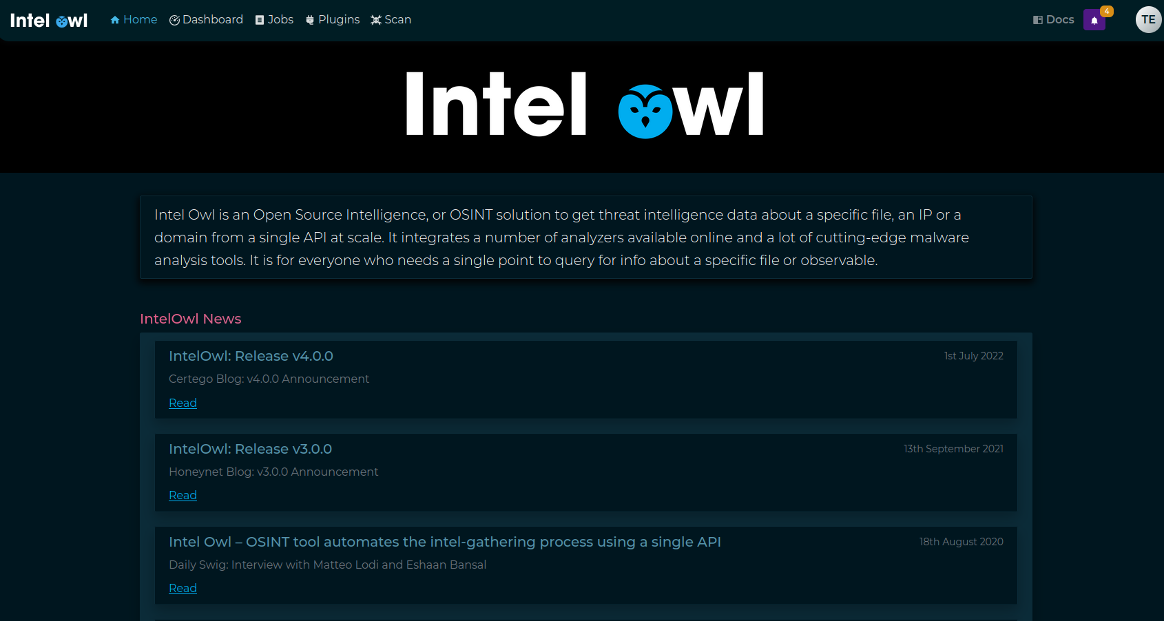
Task: Click 'Certego Blog: v4.0.0 Announcement' subtitle
Action: pos(269,379)
